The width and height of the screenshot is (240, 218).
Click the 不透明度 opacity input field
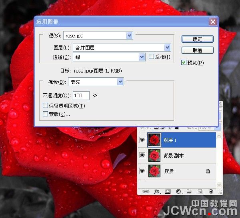tap(81, 96)
